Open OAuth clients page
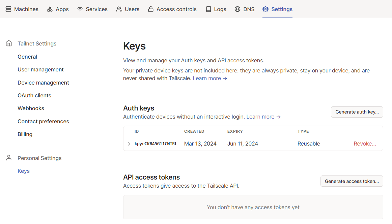The width and height of the screenshot is (392, 224). tap(34, 95)
